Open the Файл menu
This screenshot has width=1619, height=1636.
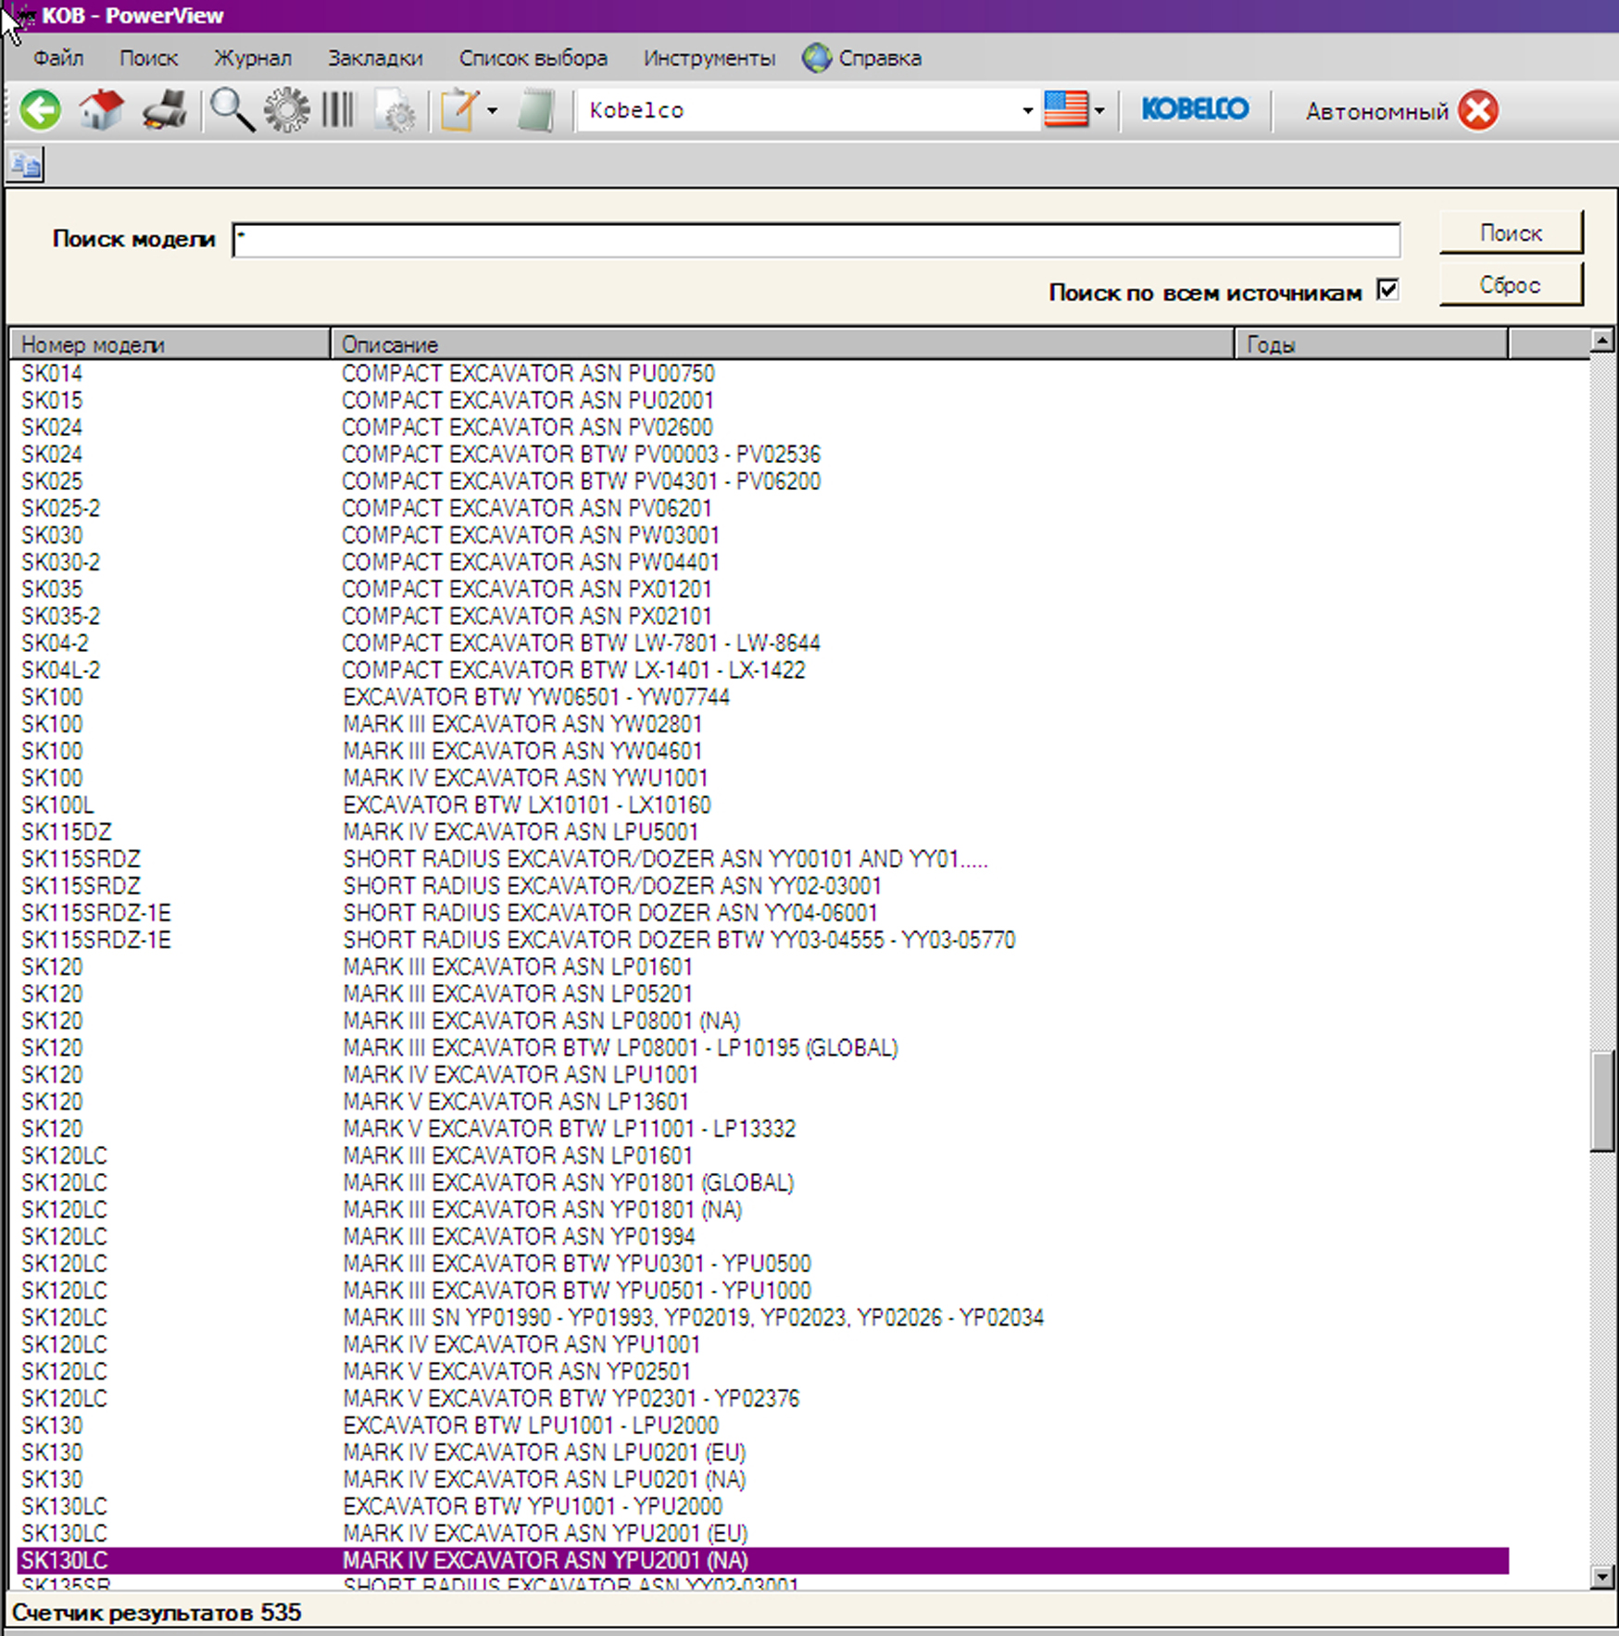click(58, 58)
